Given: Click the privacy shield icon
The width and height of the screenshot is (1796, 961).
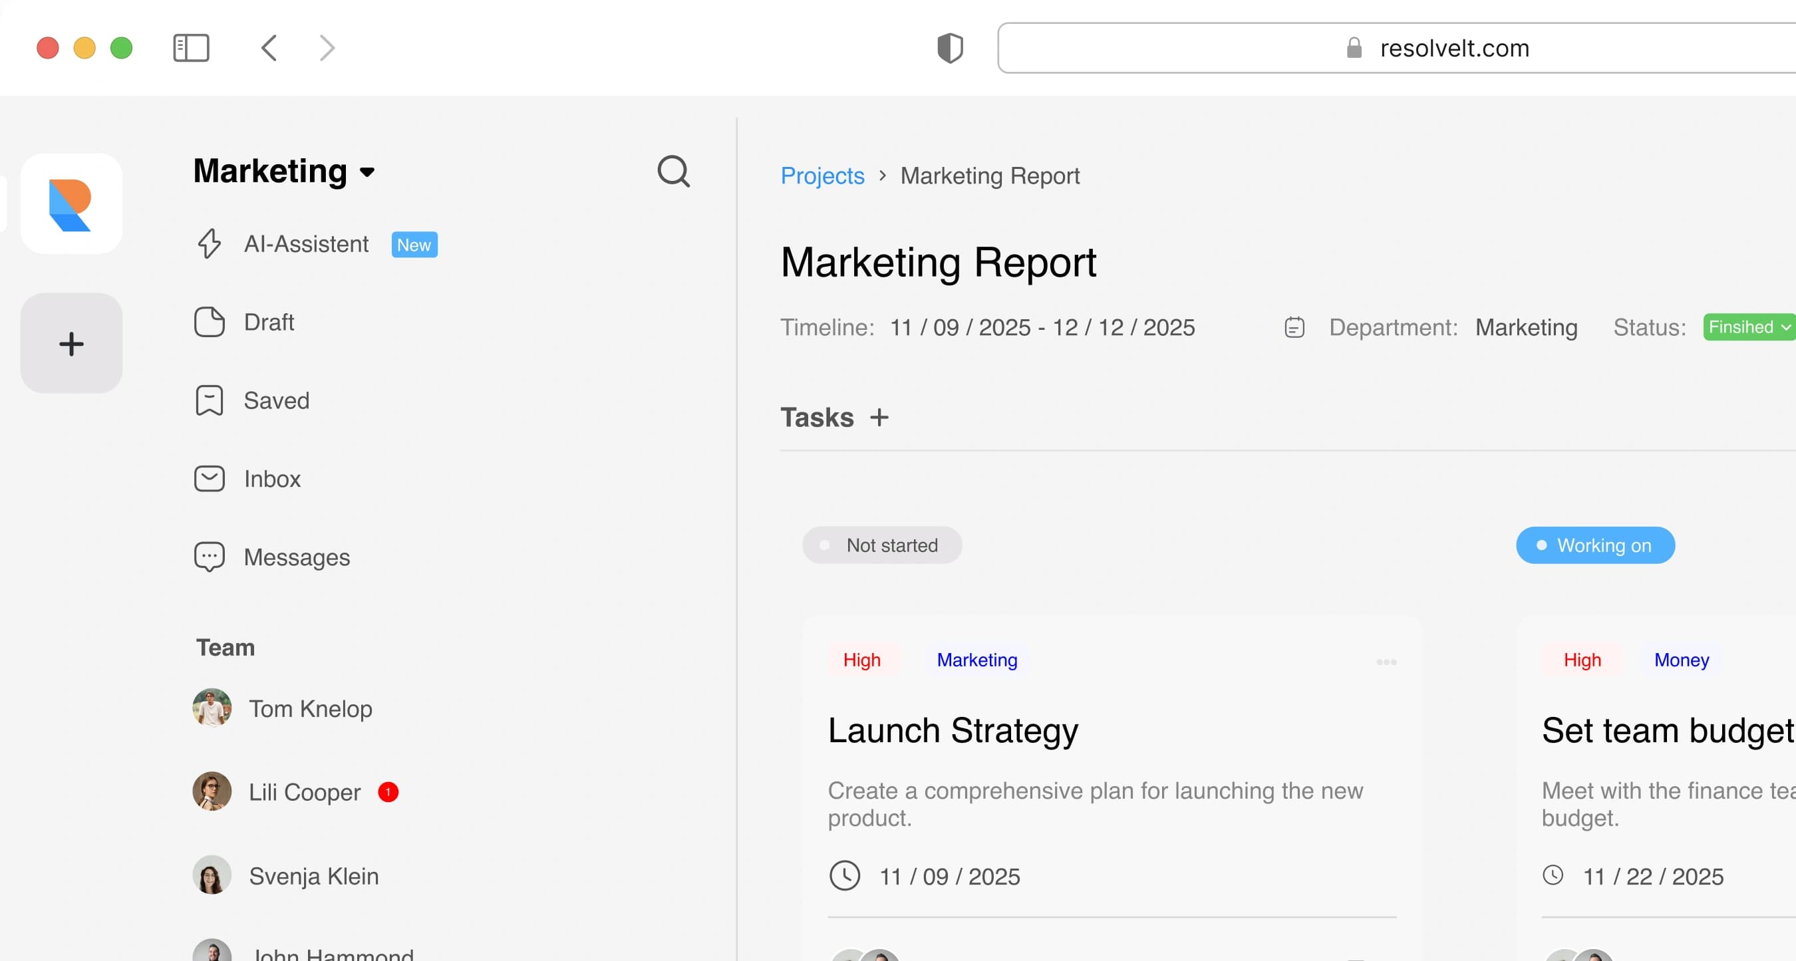Looking at the screenshot, I should pyautogui.click(x=950, y=48).
